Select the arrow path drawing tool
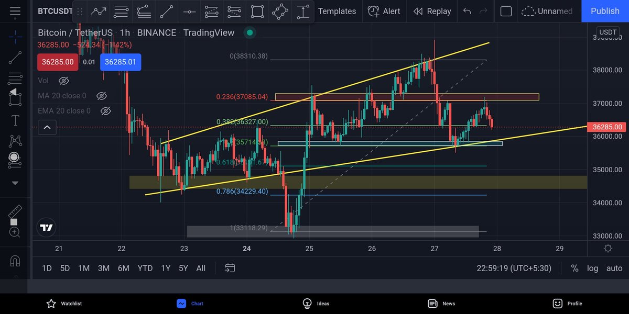The height and width of the screenshot is (314, 629). (99, 11)
